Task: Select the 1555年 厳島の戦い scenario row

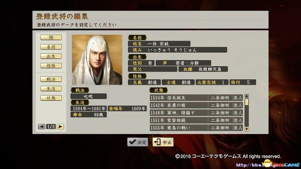Action: coord(196,128)
